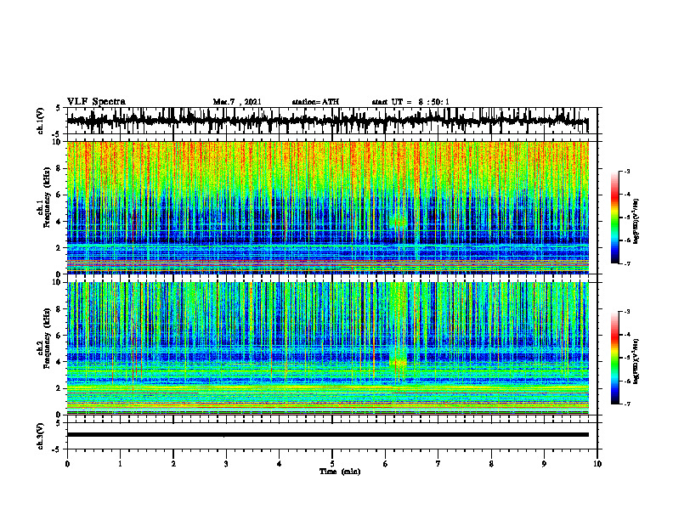Click the "-7" label on ch.1 color bar

[626, 263]
